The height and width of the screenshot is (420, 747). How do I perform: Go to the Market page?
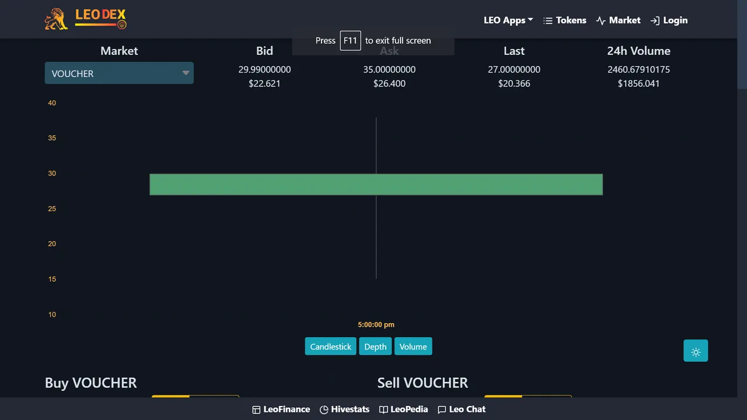618,20
